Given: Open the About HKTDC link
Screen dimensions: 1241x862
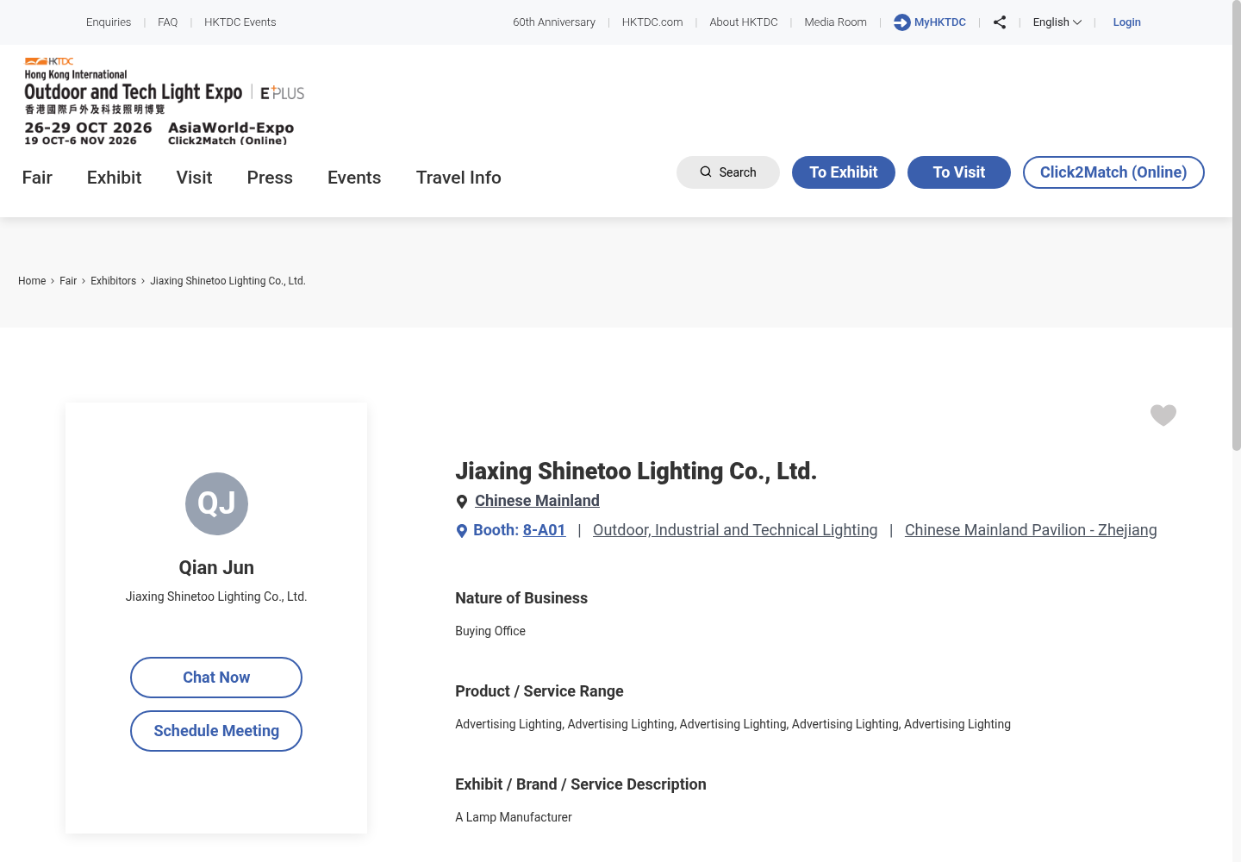Looking at the screenshot, I should click(744, 22).
